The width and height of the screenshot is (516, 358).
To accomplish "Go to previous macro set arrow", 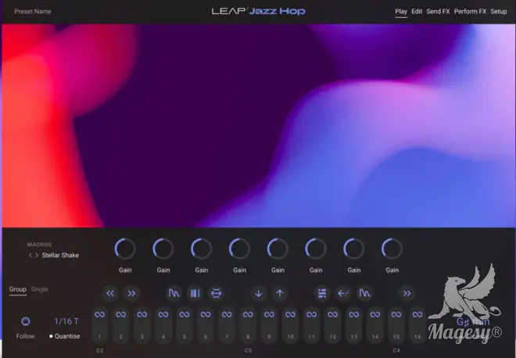I will click(30, 256).
